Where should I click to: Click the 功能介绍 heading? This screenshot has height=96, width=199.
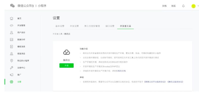(83, 49)
